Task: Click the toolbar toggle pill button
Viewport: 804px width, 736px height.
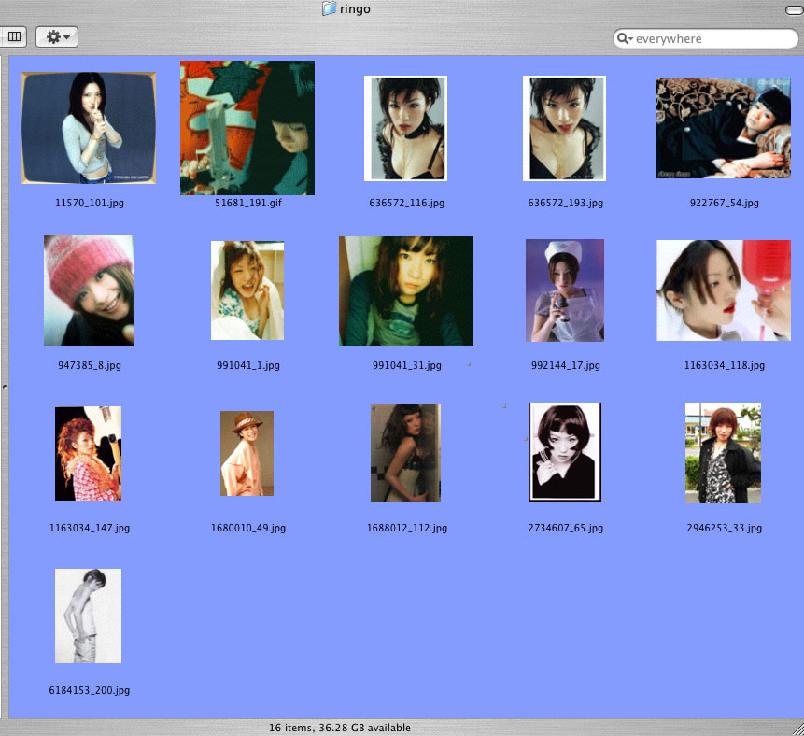Action: pos(795,9)
